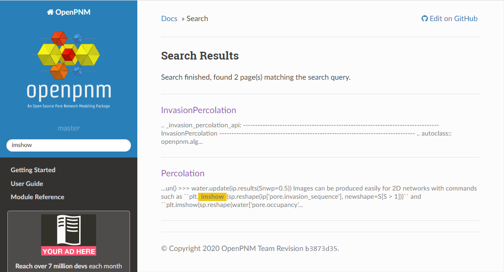Click the home icon beside OpenPNM
This screenshot has height=272, width=504.
click(50, 11)
